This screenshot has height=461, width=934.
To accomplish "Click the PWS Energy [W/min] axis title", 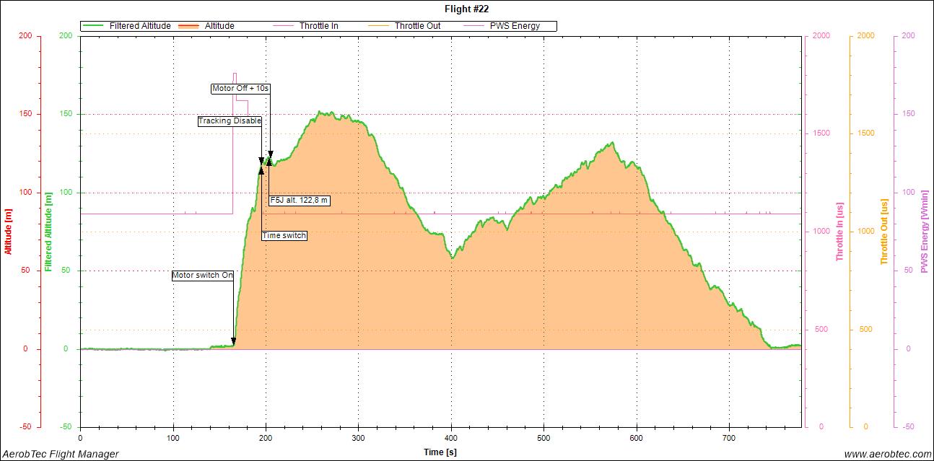I will coord(924,231).
